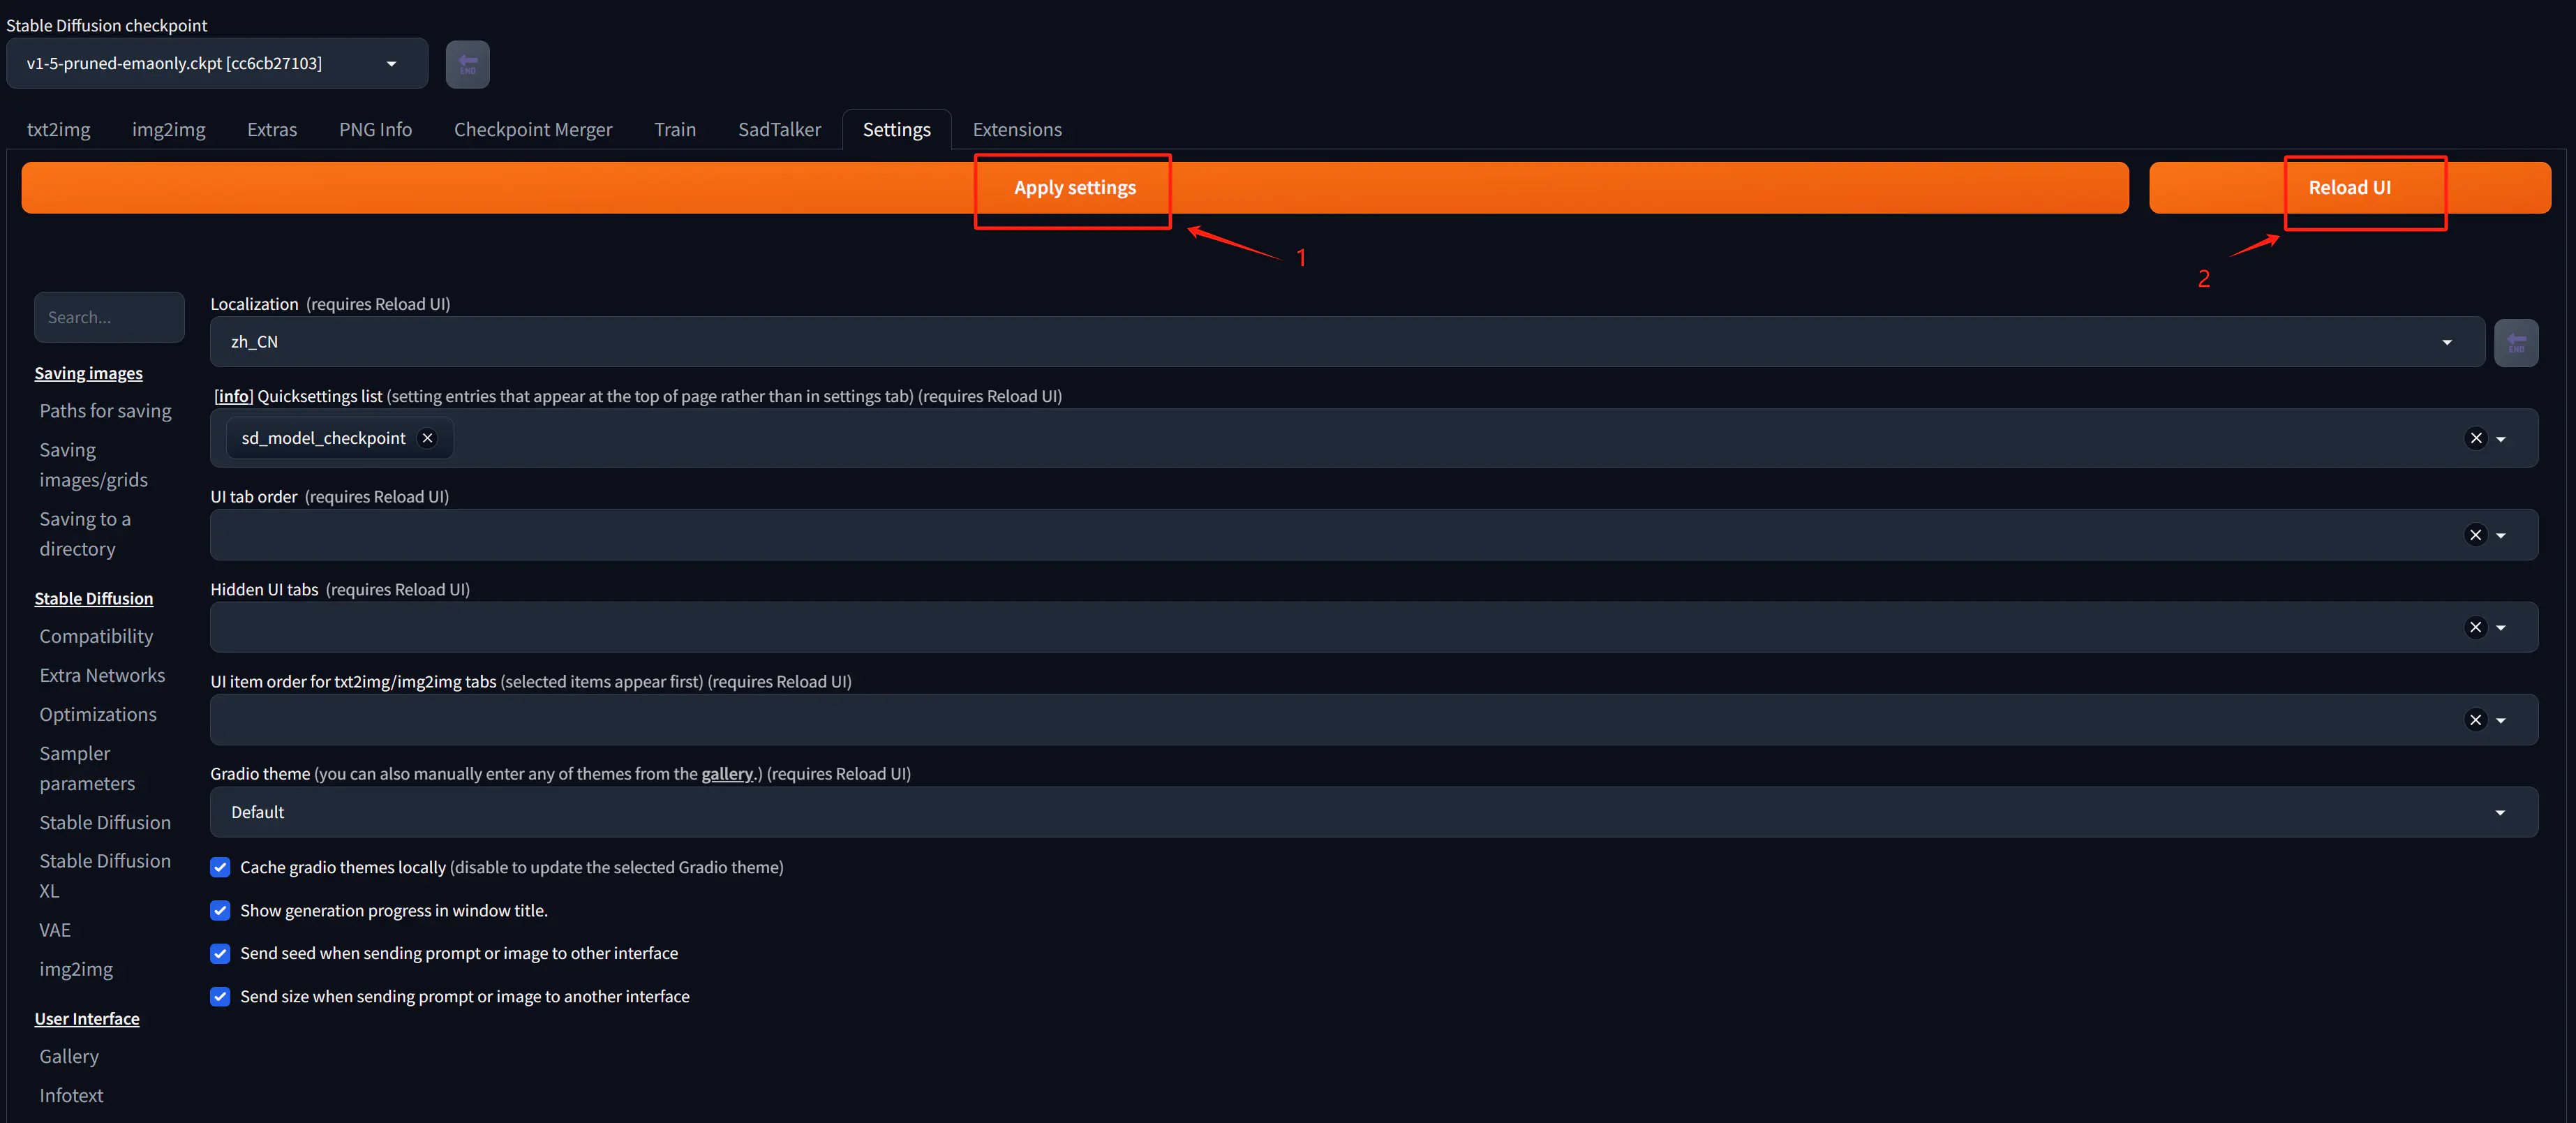The height and width of the screenshot is (1123, 2576).
Task: Click the checkpoint refresh icon beside model dropdown
Action: click(x=467, y=64)
